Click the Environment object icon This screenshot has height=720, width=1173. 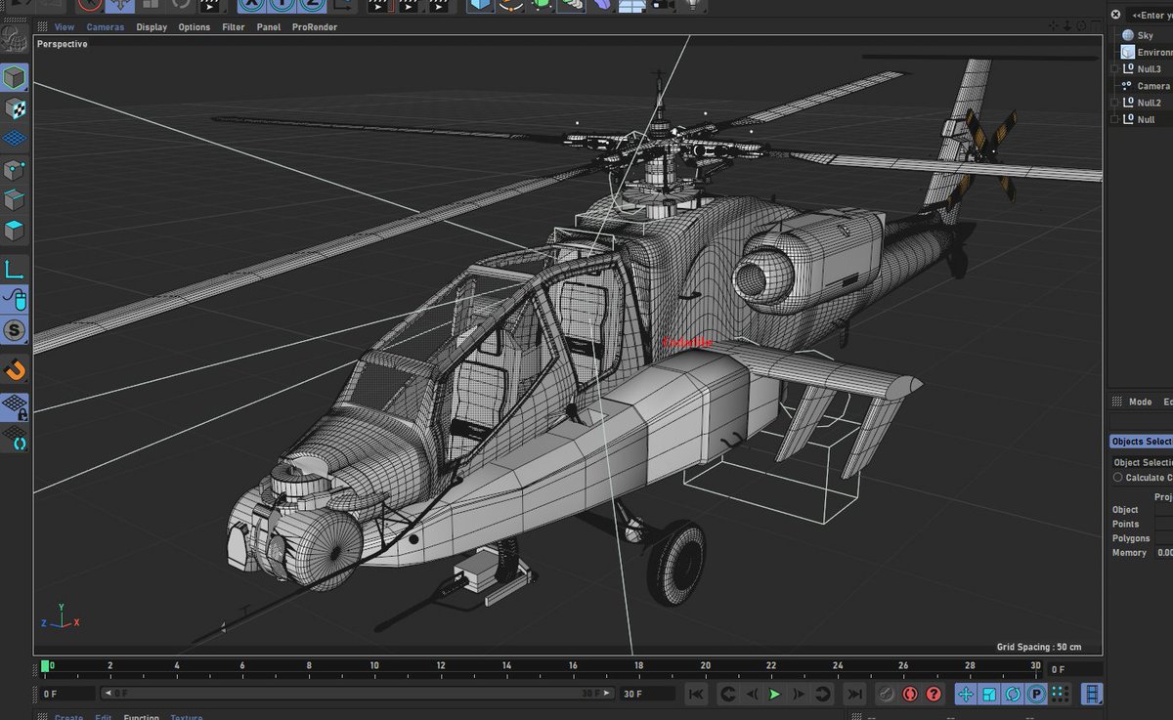[1127, 52]
